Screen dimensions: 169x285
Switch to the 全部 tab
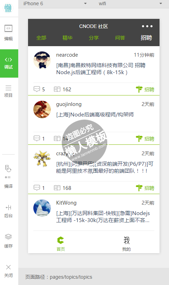[41, 38]
